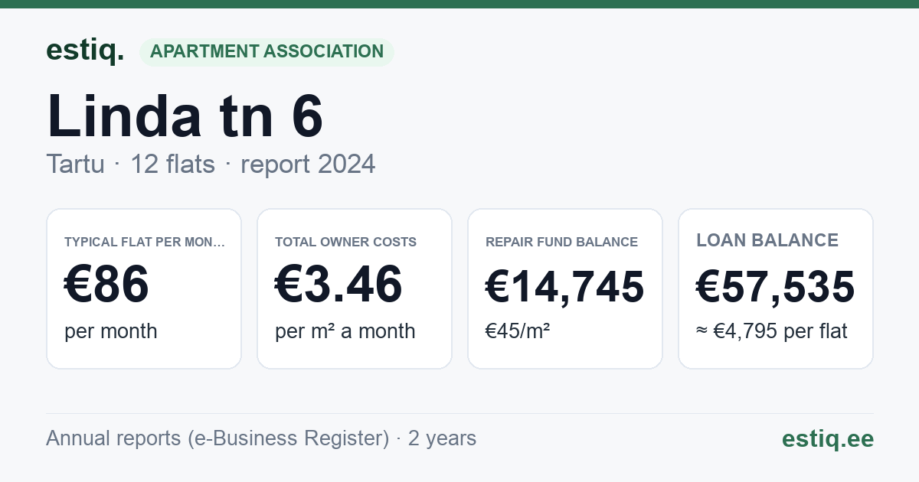Viewport: 919px width, 482px height.
Task: Click 'per month' under €86
Action: point(111,331)
